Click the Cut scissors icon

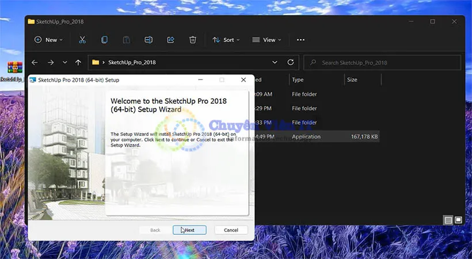click(82, 40)
